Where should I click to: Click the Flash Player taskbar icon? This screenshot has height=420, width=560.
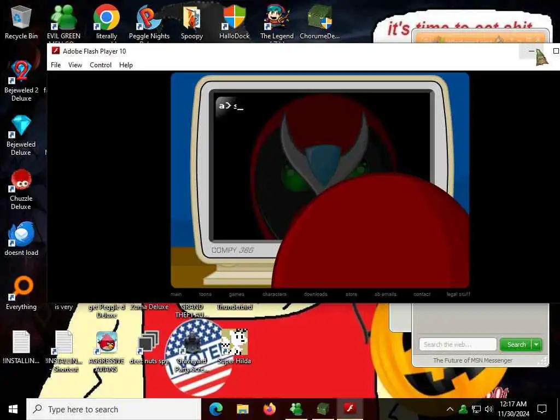click(x=349, y=409)
